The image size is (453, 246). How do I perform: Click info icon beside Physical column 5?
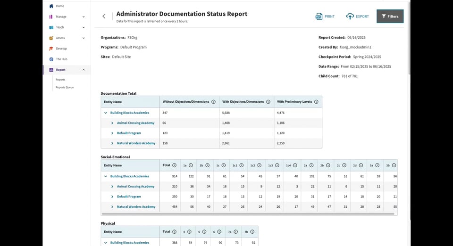coord(204,232)
